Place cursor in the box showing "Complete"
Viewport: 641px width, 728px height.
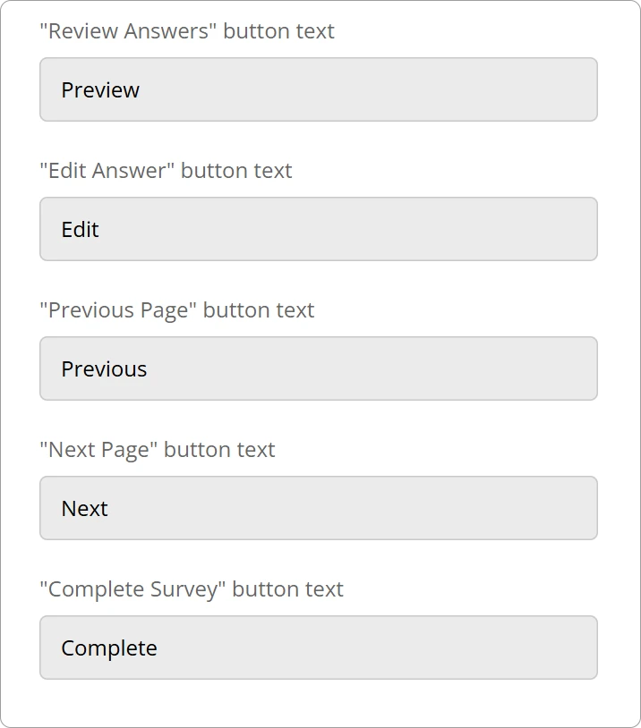click(x=358, y=648)
